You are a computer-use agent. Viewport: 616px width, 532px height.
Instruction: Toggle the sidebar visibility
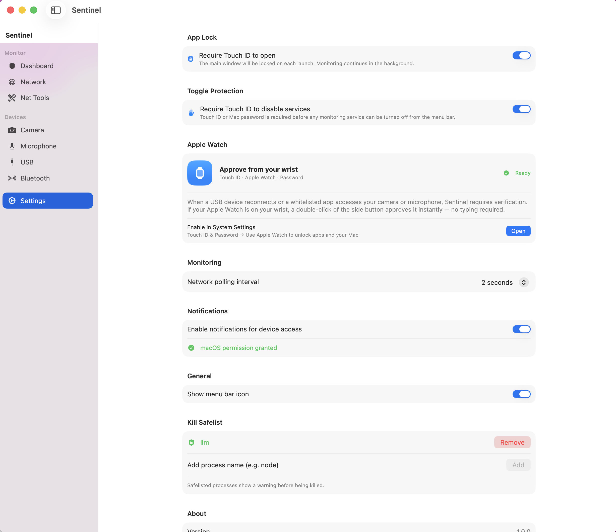click(x=55, y=10)
